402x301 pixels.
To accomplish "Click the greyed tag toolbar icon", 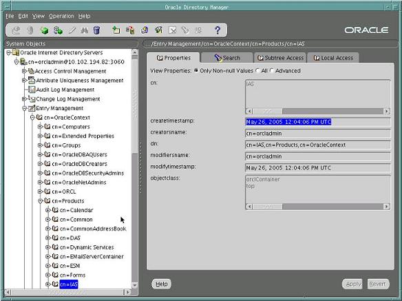I will (x=185, y=30).
